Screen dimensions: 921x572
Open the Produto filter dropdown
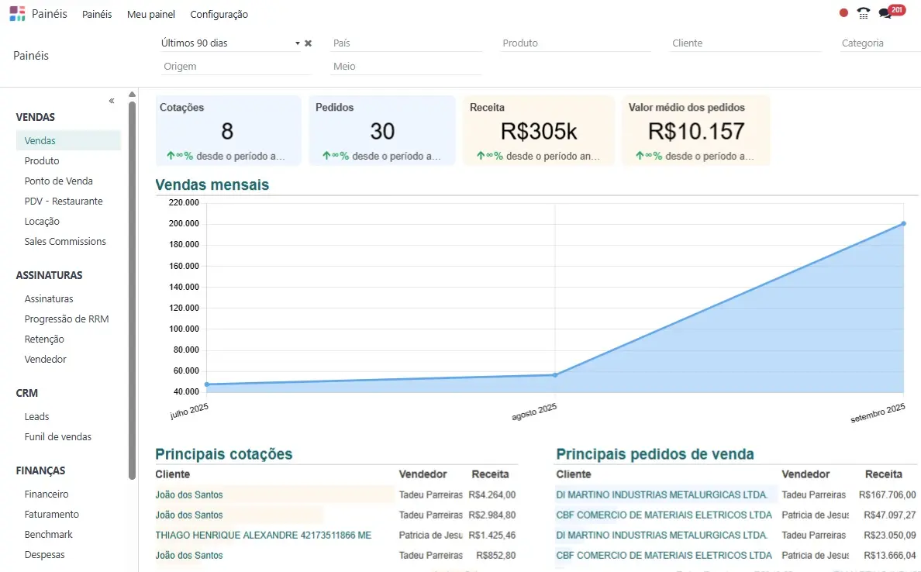[575, 43]
